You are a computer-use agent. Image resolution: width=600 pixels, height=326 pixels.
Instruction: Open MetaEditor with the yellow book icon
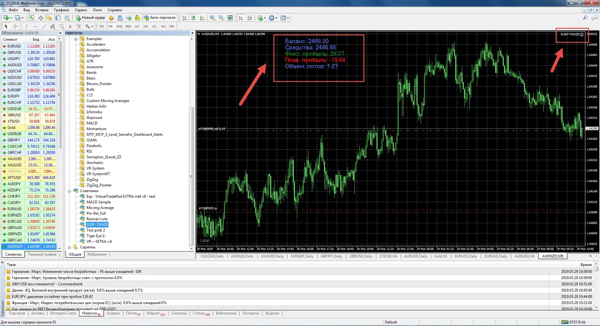pyautogui.click(x=111, y=18)
